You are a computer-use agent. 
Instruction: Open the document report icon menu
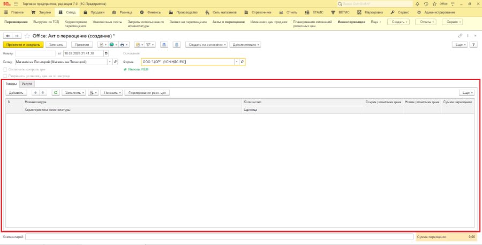coord(103,45)
